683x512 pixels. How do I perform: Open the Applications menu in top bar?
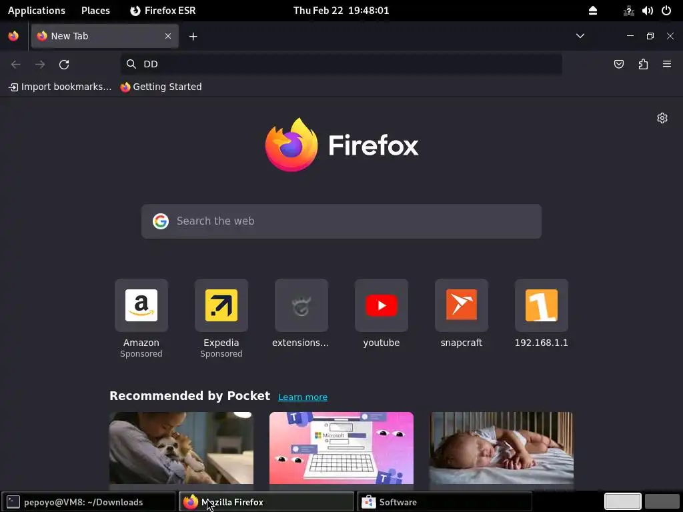[x=37, y=11]
